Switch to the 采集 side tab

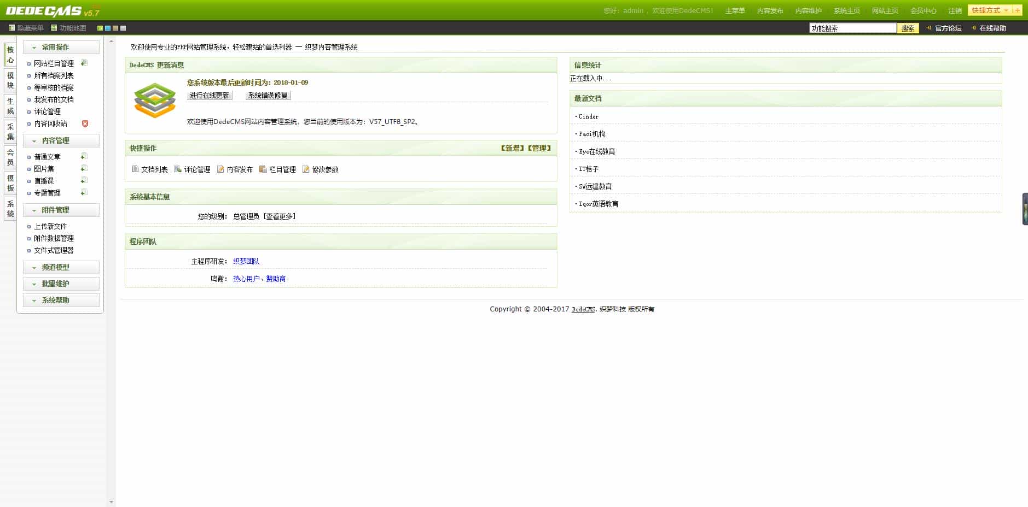pos(10,132)
